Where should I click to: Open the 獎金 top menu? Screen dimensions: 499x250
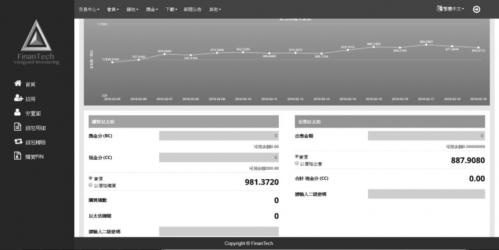(152, 10)
